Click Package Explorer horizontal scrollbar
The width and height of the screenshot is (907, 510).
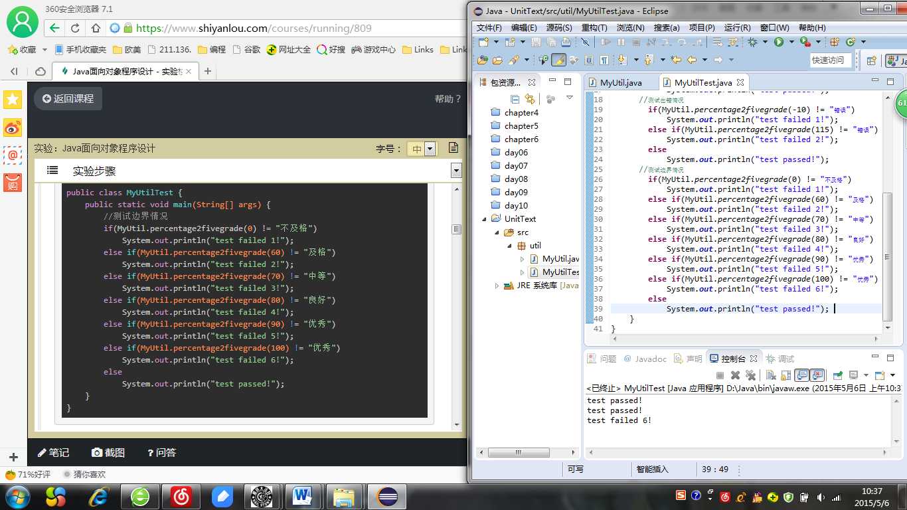(x=520, y=452)
